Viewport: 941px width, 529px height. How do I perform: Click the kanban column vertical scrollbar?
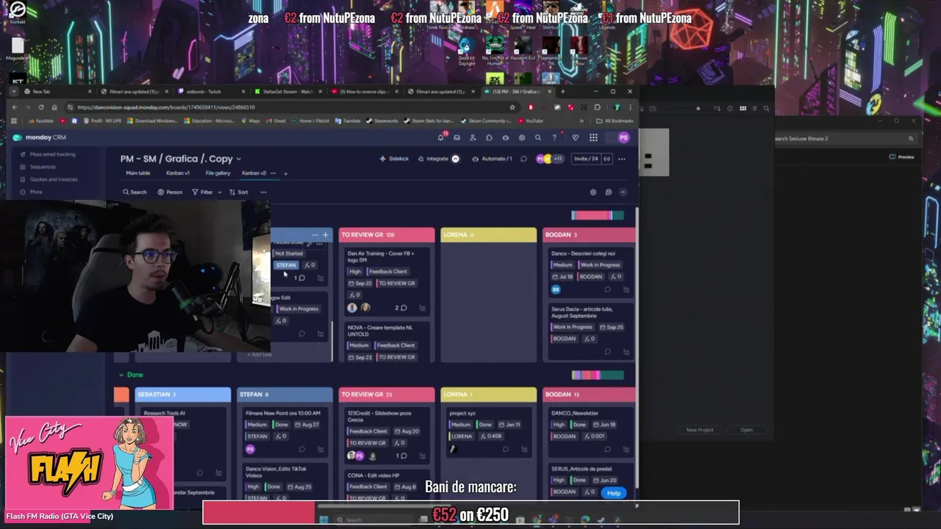(332, 342)
